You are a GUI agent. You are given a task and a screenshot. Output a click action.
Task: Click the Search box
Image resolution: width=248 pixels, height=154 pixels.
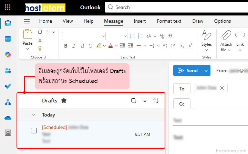pyautogui.click(x=176, y=7)
